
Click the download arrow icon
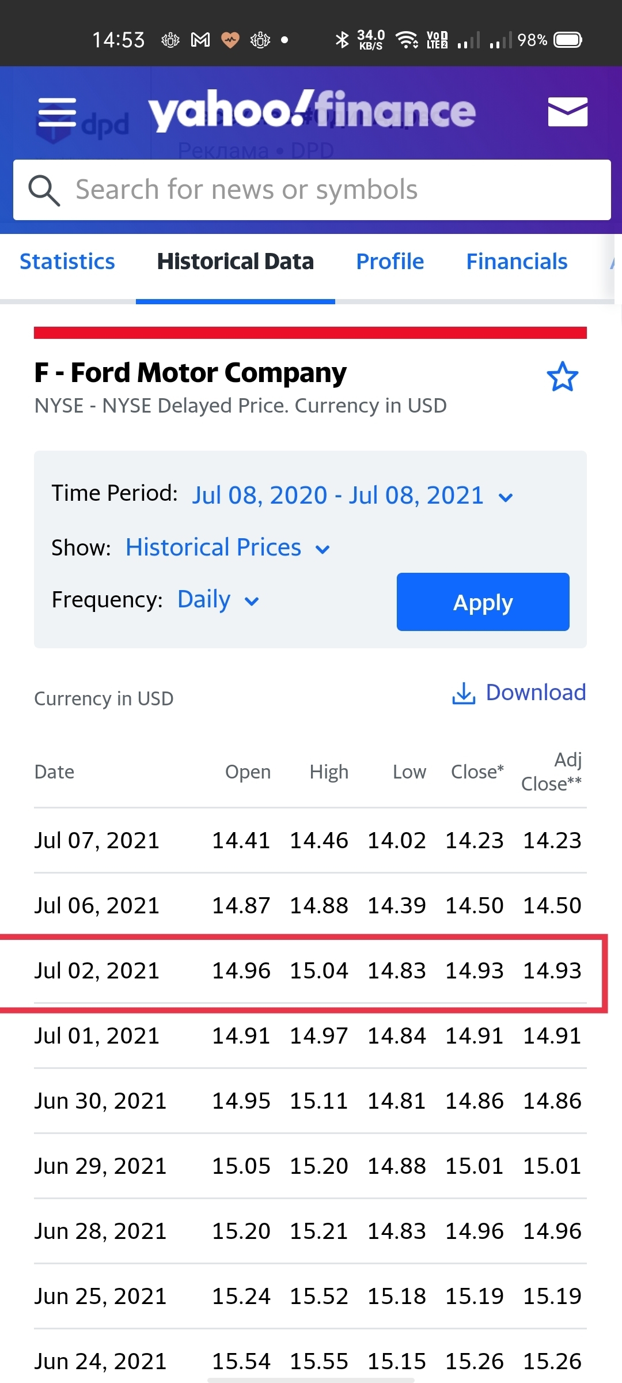(464, 693)
